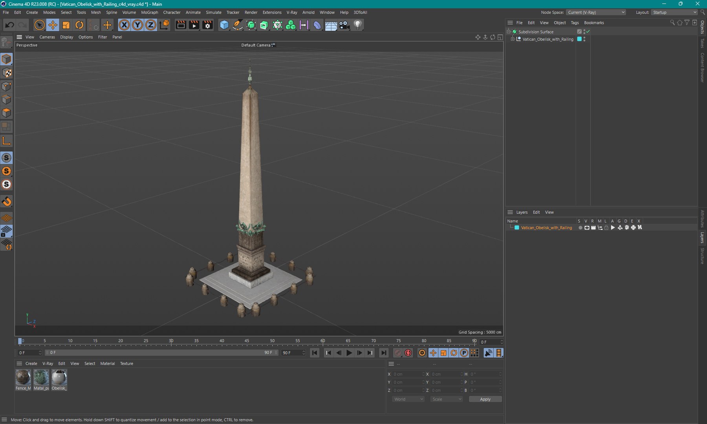The height and width of the screenshot is (424, 707).
Task: Jump to end of animation
Action: pos(384,353)
